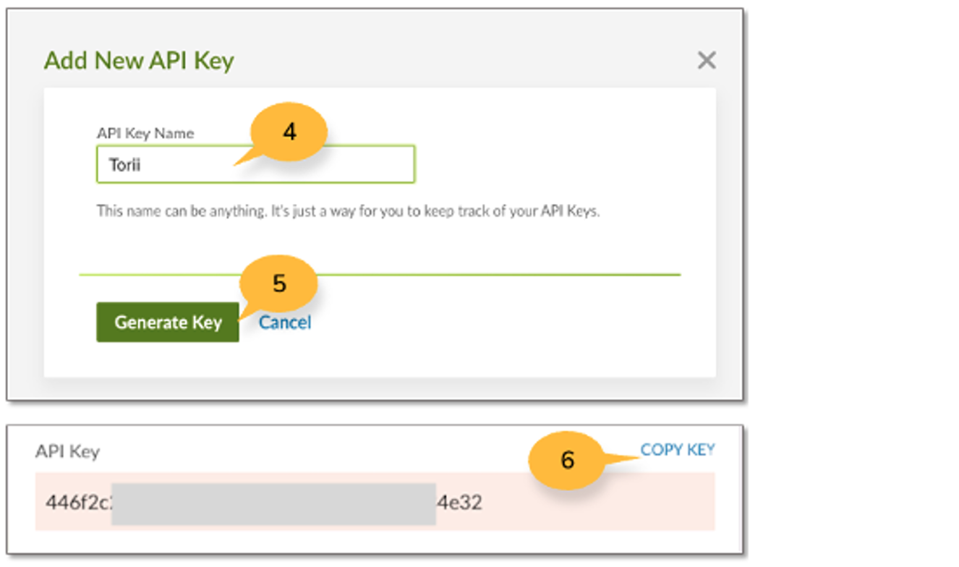The image size is (959, 567).
Task: Click the Add New API Key title
Action: click(x=139, y=61)
